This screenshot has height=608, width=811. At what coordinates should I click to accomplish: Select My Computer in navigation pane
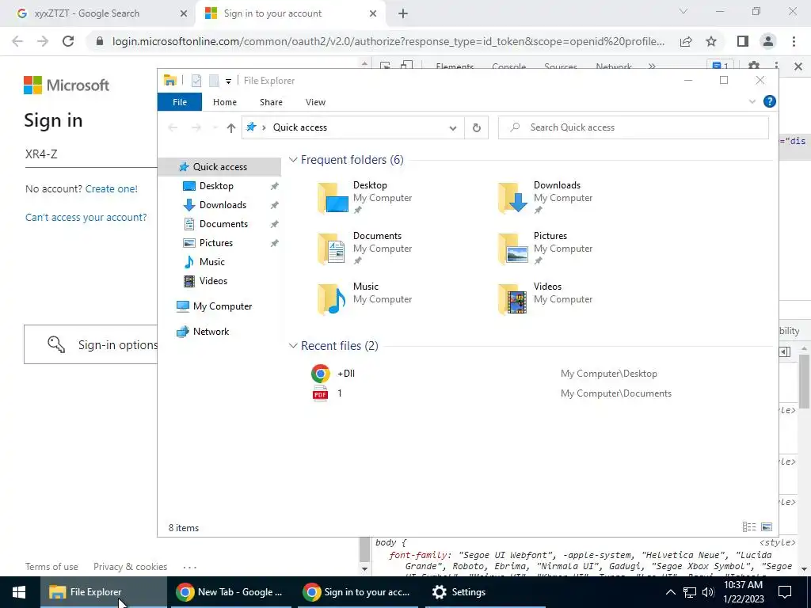223,306
